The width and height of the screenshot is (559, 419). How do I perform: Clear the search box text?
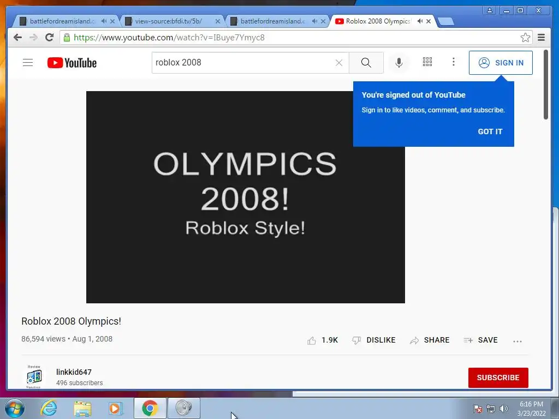339,63
